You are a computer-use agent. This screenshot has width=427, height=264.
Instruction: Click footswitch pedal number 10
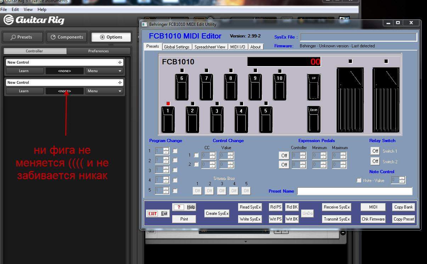pos(280,87)
